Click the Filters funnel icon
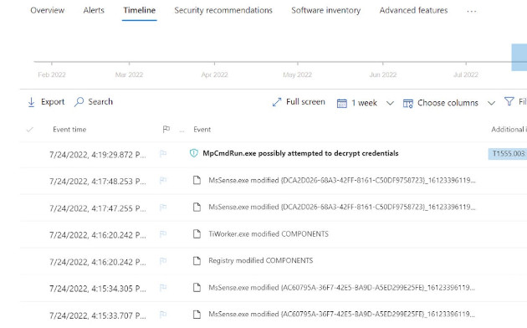 (509, 101)
